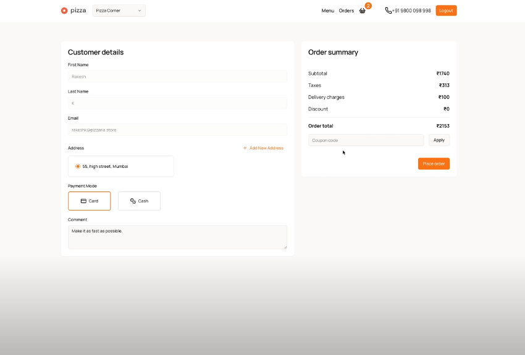Click the coins icon in Cash option
This screenshot has width=525, height=355.
point(133,201)
